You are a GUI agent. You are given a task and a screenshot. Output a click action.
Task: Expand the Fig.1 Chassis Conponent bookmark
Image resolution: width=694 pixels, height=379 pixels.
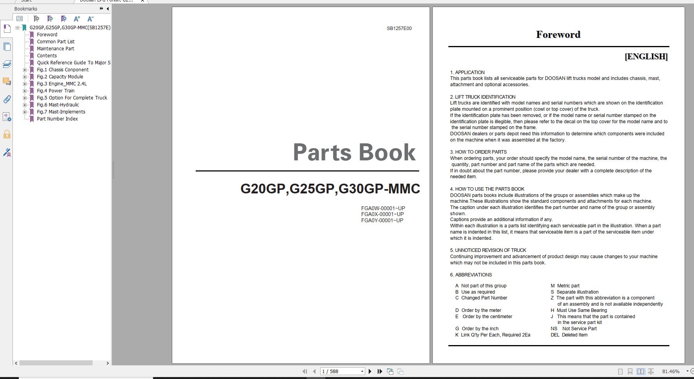[25, 70]
